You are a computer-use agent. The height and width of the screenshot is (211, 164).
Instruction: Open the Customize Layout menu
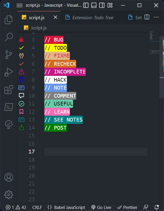[x=110, y=6]
